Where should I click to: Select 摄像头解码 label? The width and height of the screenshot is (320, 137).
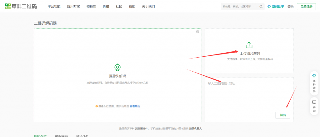tap(117, 76)
